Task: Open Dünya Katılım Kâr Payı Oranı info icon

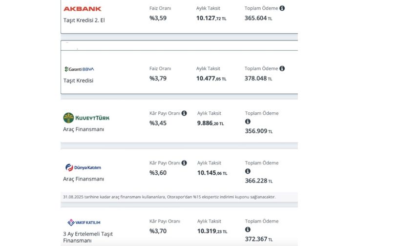Action: pos(184,163)
